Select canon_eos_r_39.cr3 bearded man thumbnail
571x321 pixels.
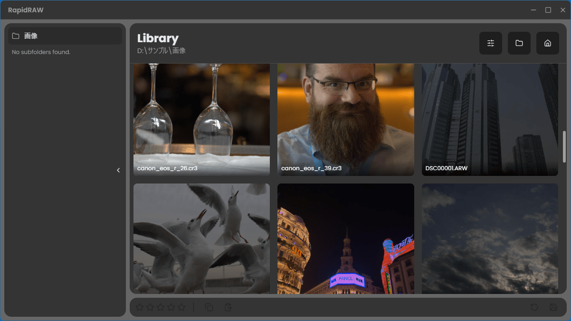(x=346, y=119)
